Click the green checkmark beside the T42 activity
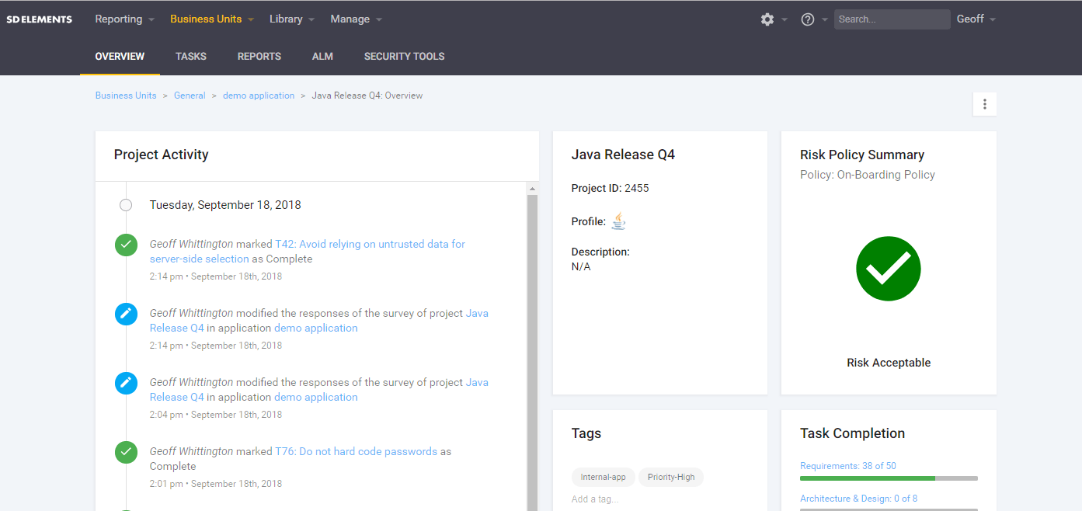This screenshot has height=511, width=1082. 126,244
